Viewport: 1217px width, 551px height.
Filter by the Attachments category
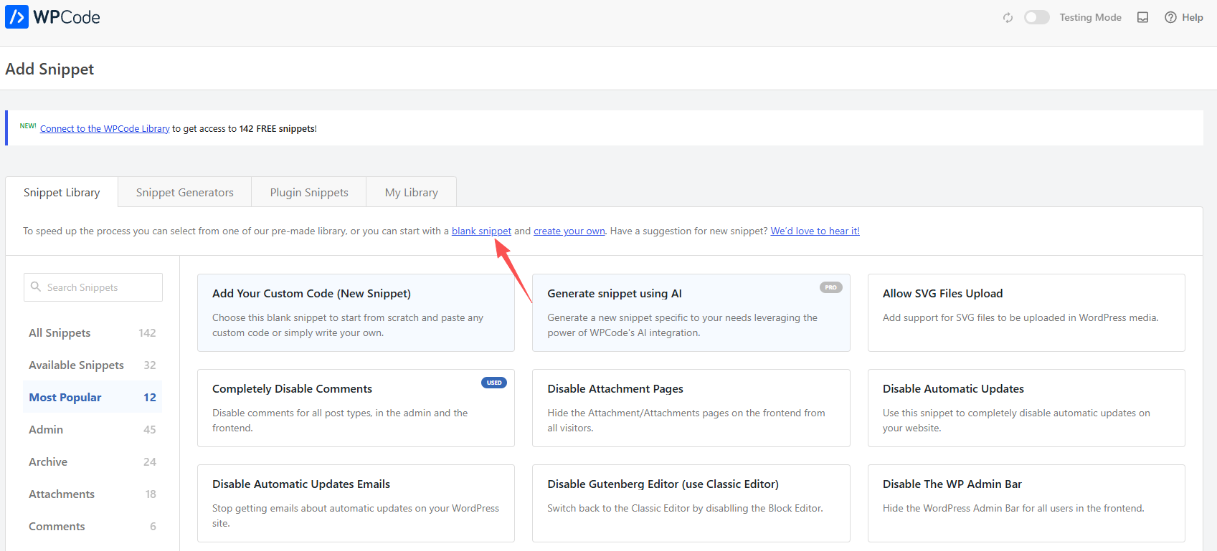tap(93, 494)
